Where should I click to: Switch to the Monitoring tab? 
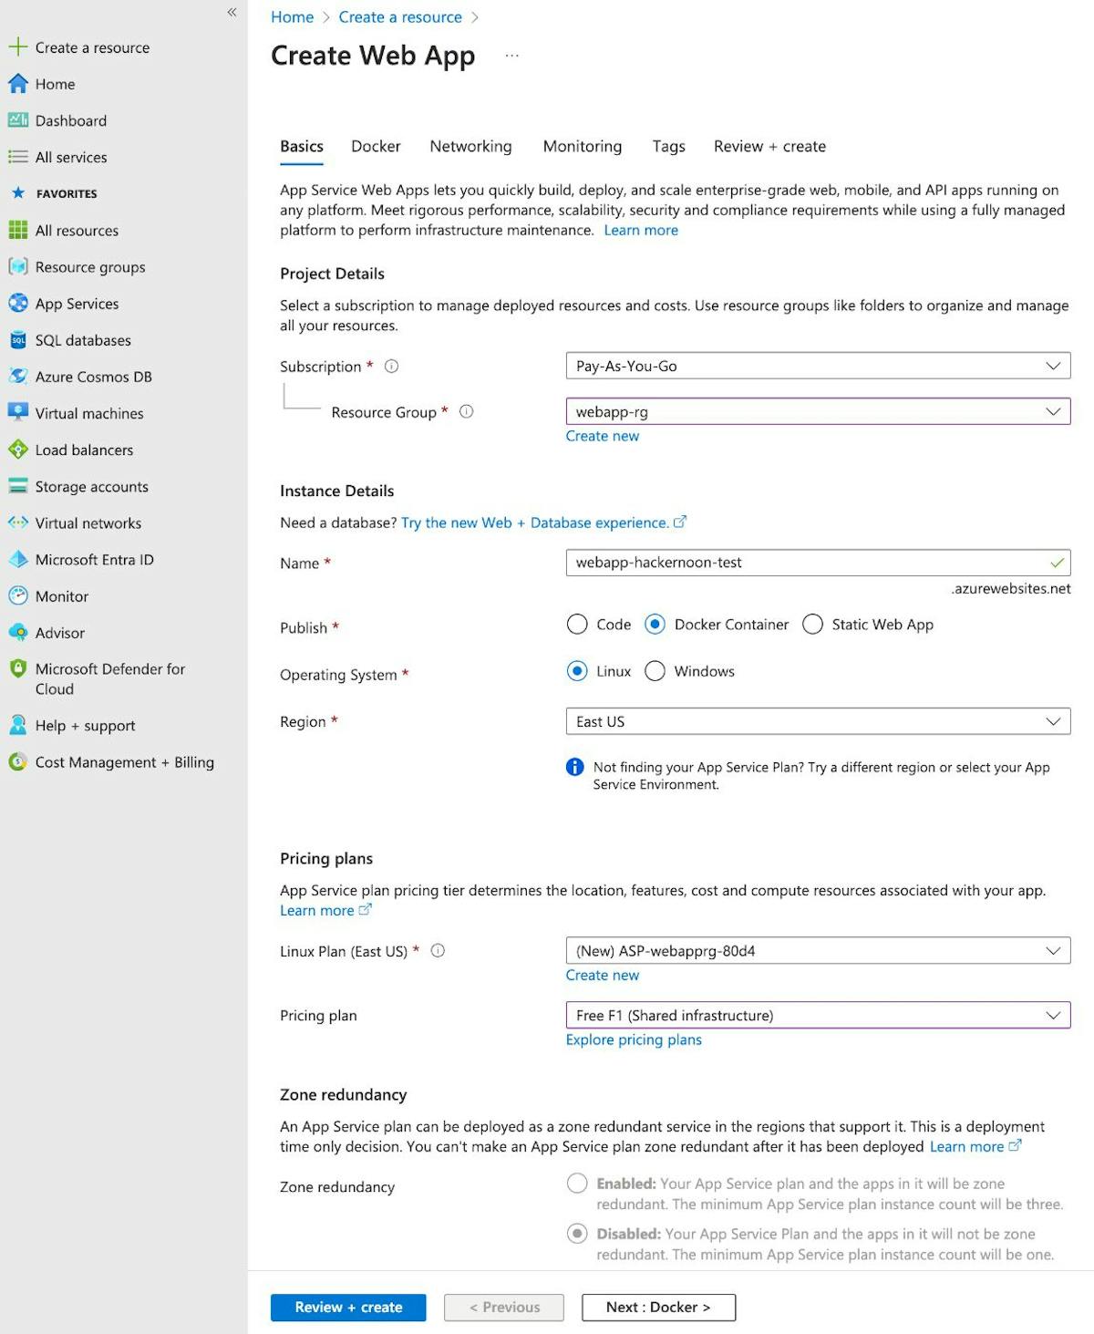click(582, 146)
